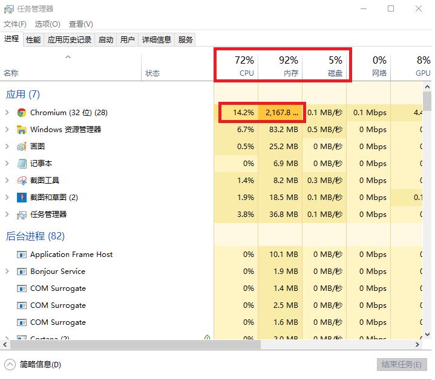The image size is (435, 380).
Task: Click icon of COM Surrogate using 1.6 MB
Action: 21,322
